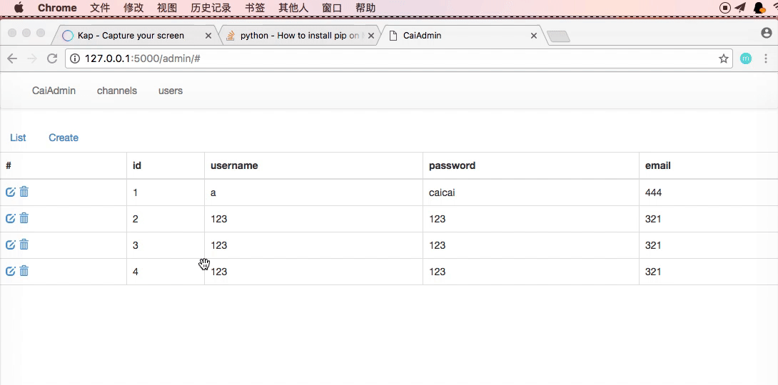Delete the user row with id 3

tap(24, 245)
